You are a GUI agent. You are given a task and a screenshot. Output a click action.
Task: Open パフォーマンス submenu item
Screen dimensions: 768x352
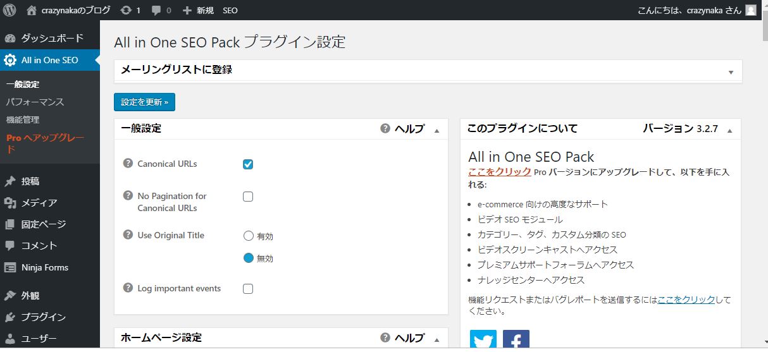[x=35, y=102]
